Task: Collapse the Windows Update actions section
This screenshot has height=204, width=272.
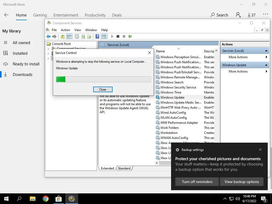Action: (266, 65)
